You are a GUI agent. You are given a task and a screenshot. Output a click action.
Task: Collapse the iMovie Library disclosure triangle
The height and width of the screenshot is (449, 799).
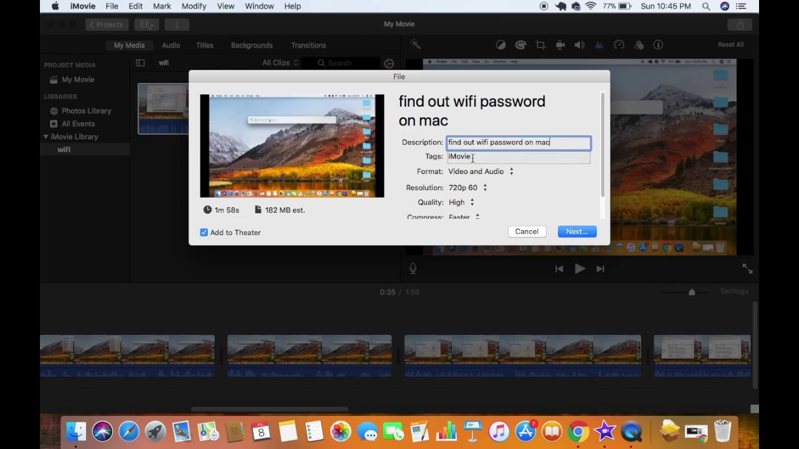pyautogui.click(x=46, y=137)
